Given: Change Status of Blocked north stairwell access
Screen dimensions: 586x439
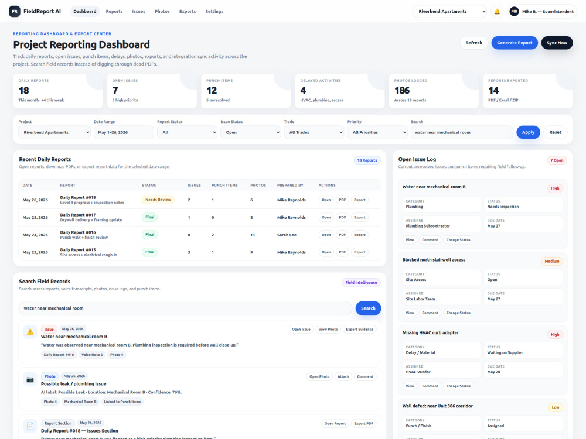Looking at the screenshot, I should tap(458, 313).
